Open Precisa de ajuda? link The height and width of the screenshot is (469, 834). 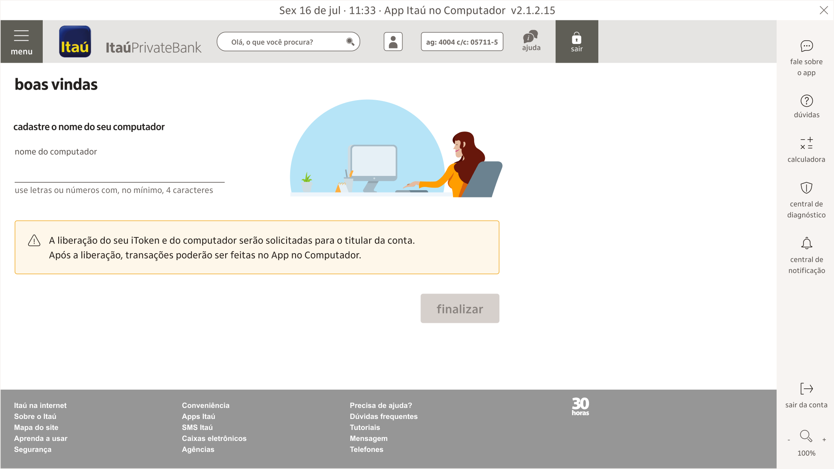pyautogui.click(x=381, y=405)
